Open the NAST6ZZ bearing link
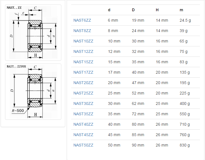Screen dimensions: 205x160 click(x=82, y=20)
